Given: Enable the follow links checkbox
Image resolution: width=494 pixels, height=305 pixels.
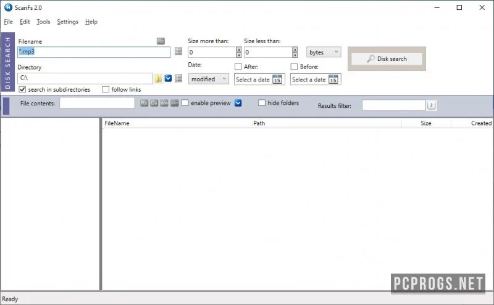Looking at the screenshot, I should coord(106,89).
